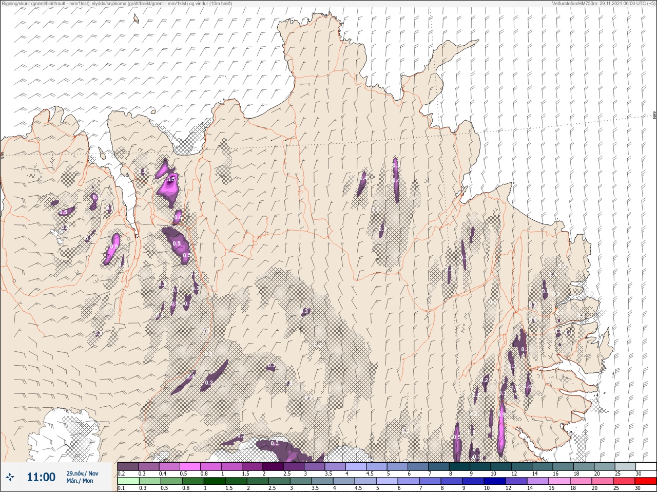Viewport: 657px width, 492px height.
Task: Select pink swatch labeled 18 in lower legend
Action: [581, 481]
